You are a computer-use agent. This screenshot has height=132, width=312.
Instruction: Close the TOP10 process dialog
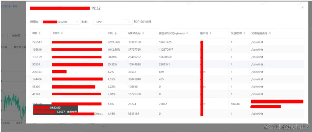click(x=302, y=7)
